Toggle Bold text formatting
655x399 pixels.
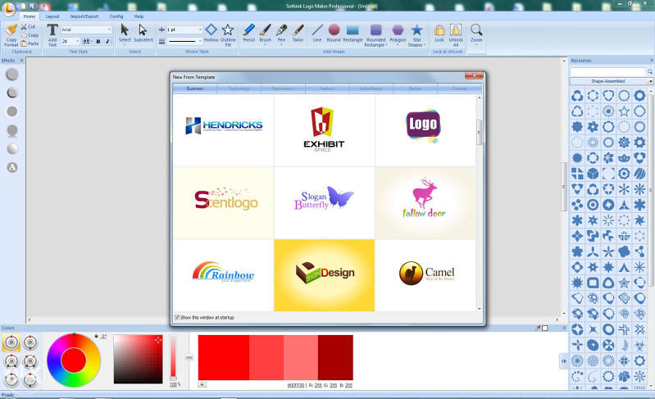98,41
